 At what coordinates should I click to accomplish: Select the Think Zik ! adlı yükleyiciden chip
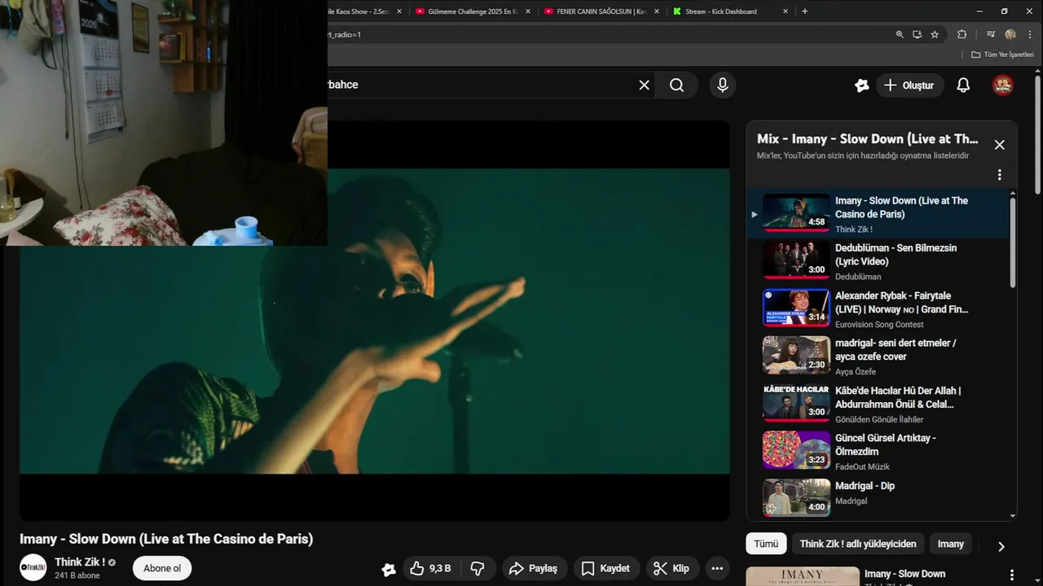tap(858, 544)
